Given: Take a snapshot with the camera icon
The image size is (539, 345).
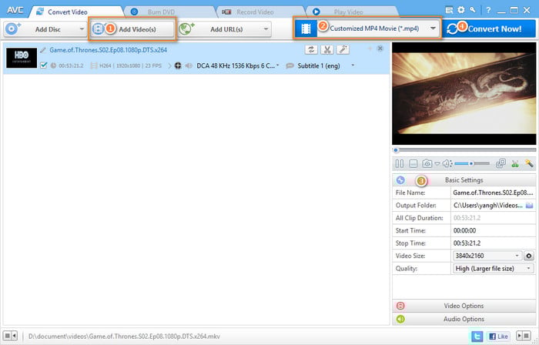Looking at the screenshot, I should click(427, 163).
